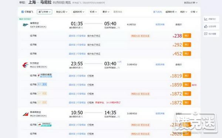Book the ¥238 economy fare
This screenshot has height=138, width=222.
[x=187, y=35]
